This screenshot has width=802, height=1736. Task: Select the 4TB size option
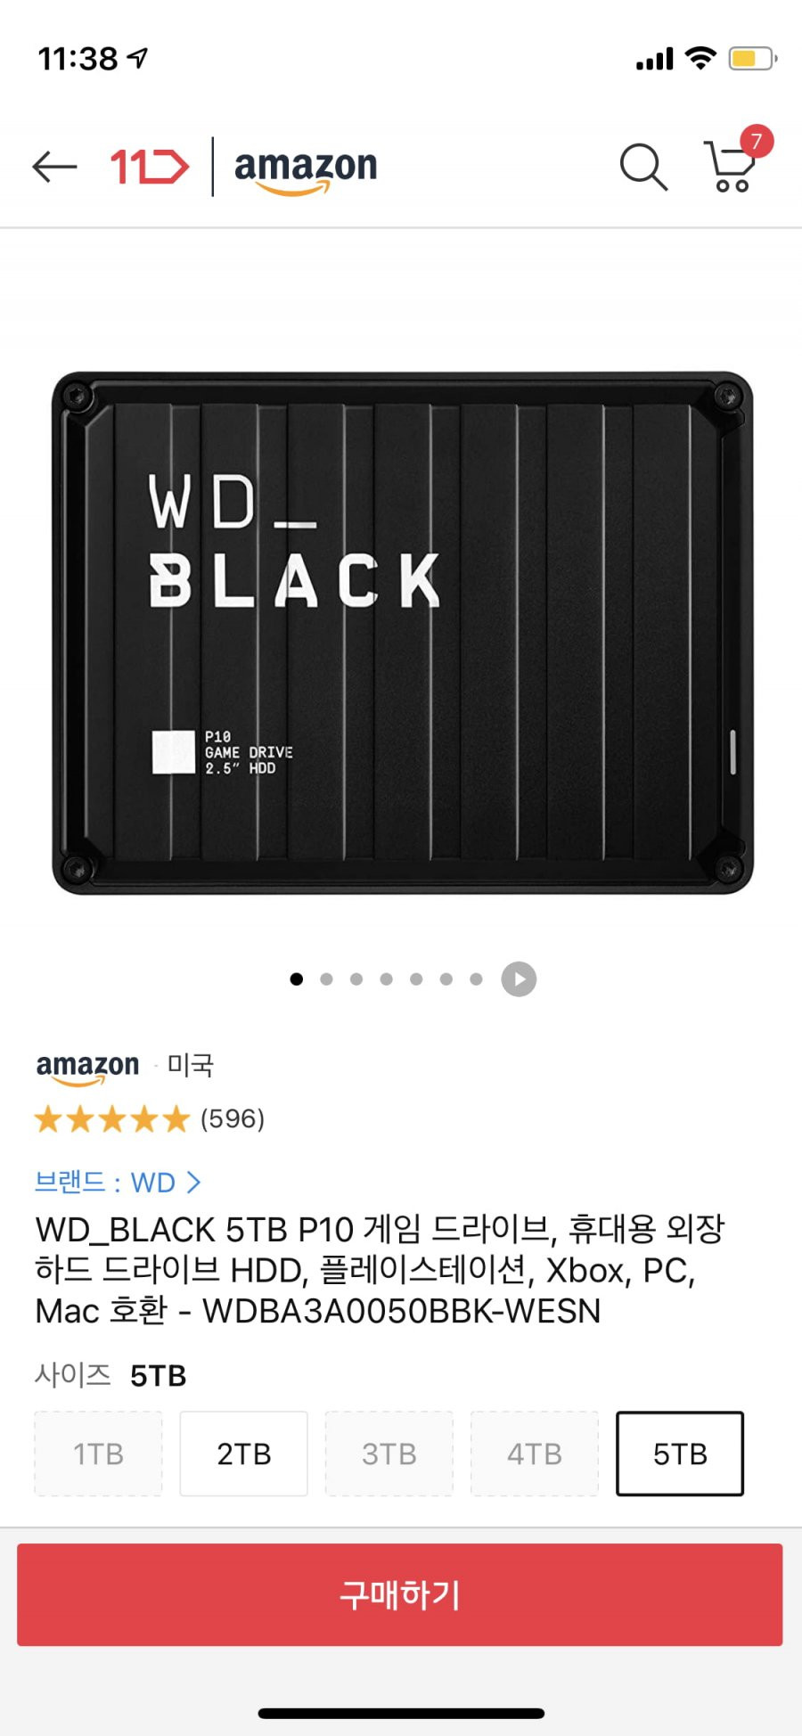(534, 1453)
